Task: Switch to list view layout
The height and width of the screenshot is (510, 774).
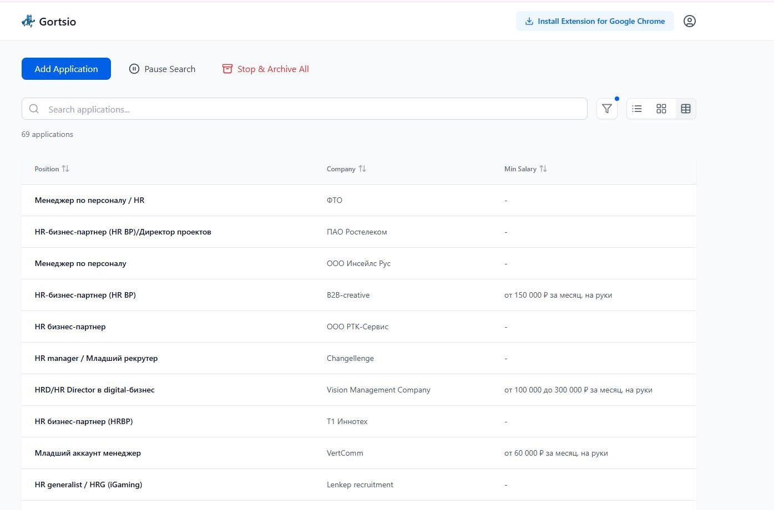Action: pos(637,109)
